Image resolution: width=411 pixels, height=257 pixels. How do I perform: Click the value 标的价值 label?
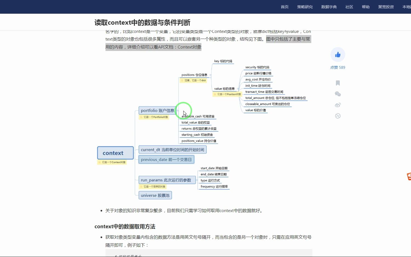click(256, 110)
